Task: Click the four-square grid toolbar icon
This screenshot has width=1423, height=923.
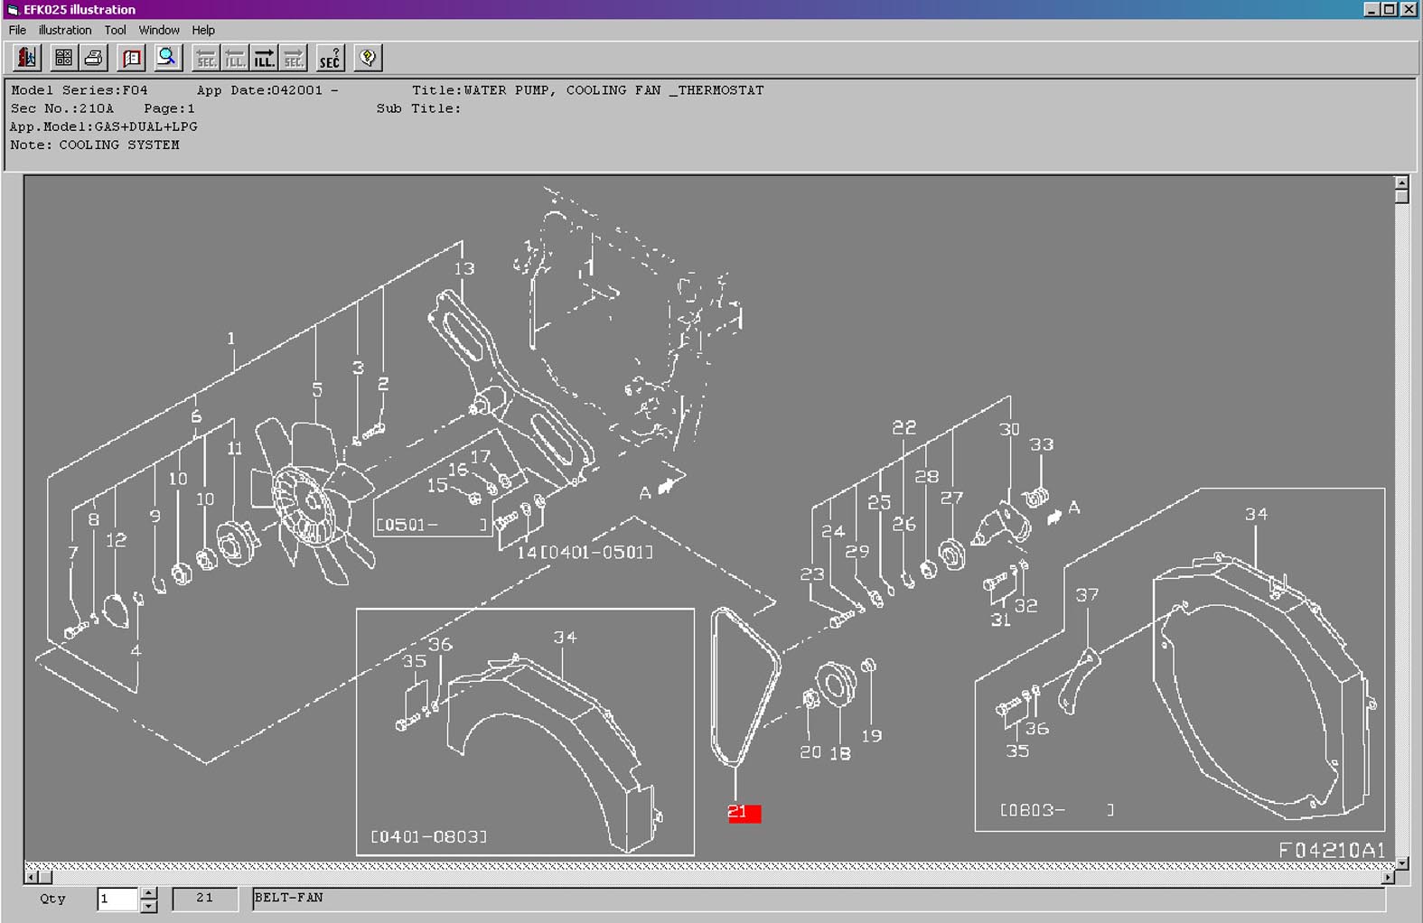Action: pos(63,59)
